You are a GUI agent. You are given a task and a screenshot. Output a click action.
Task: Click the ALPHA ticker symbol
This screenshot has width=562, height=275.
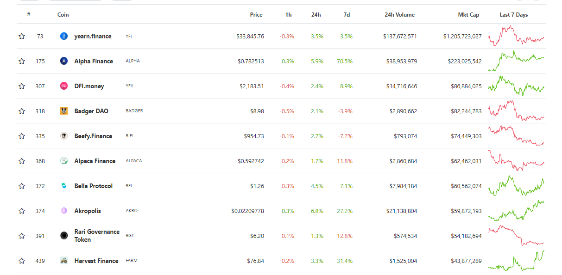coord(133,61)
